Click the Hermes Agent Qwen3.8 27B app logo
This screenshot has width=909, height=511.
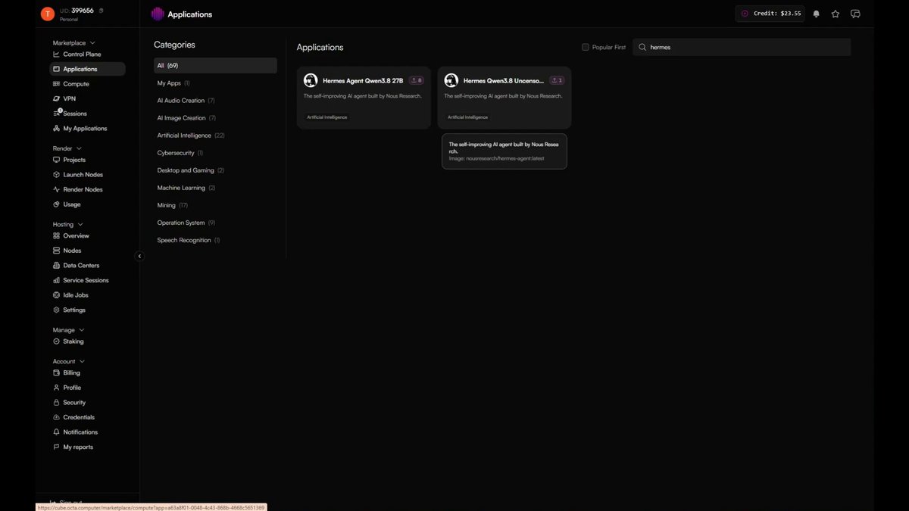311,80
